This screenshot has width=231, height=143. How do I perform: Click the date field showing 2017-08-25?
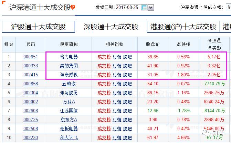(128, 8)
